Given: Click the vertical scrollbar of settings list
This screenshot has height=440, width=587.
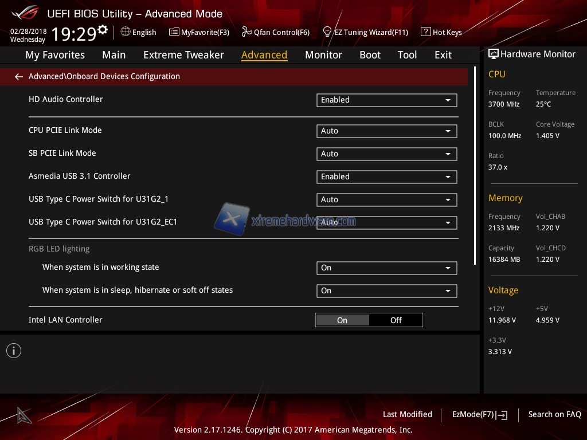Looking at the screenshot, I should coord(475,166).
